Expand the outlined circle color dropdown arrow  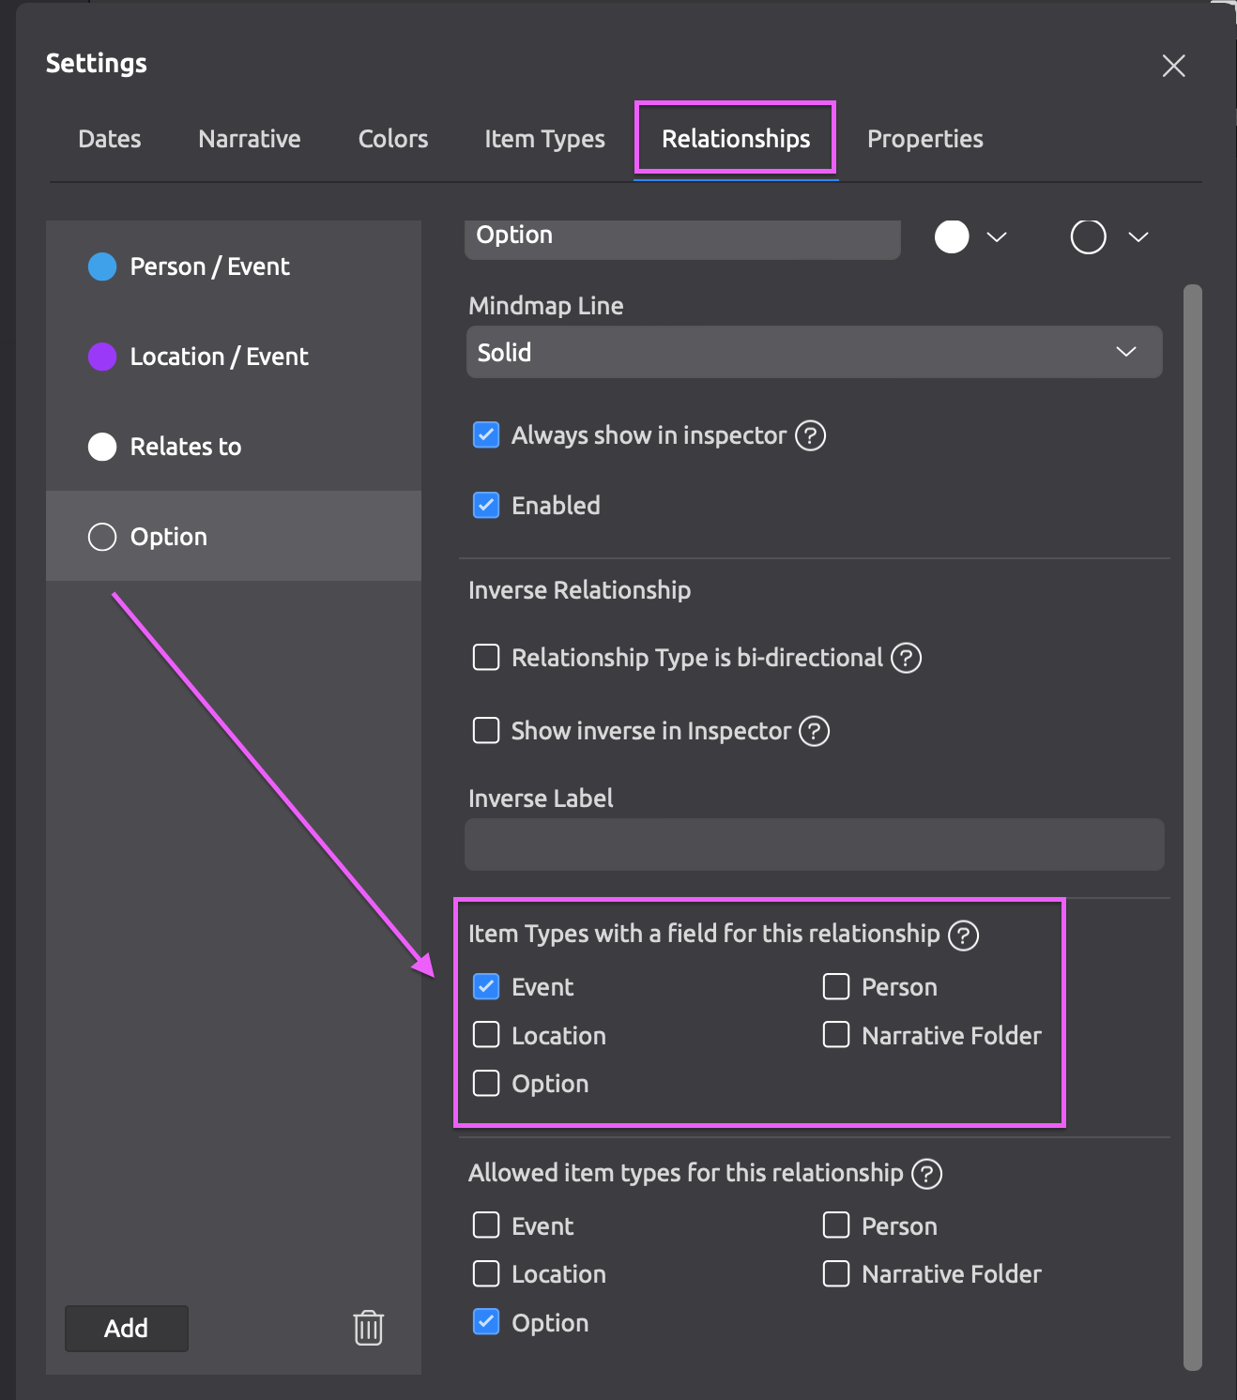point(1138,236)
